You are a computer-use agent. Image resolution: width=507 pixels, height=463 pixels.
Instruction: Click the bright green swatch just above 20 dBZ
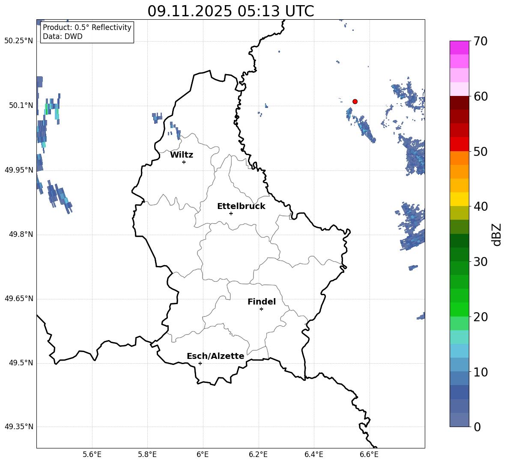click(459, 309)
